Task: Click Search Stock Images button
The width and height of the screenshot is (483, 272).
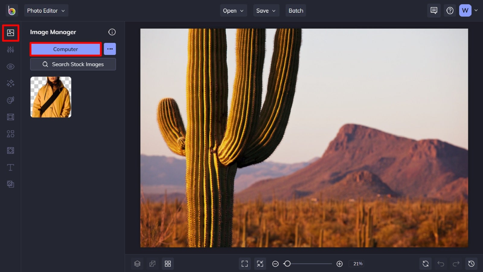Action: coord(73,64)
